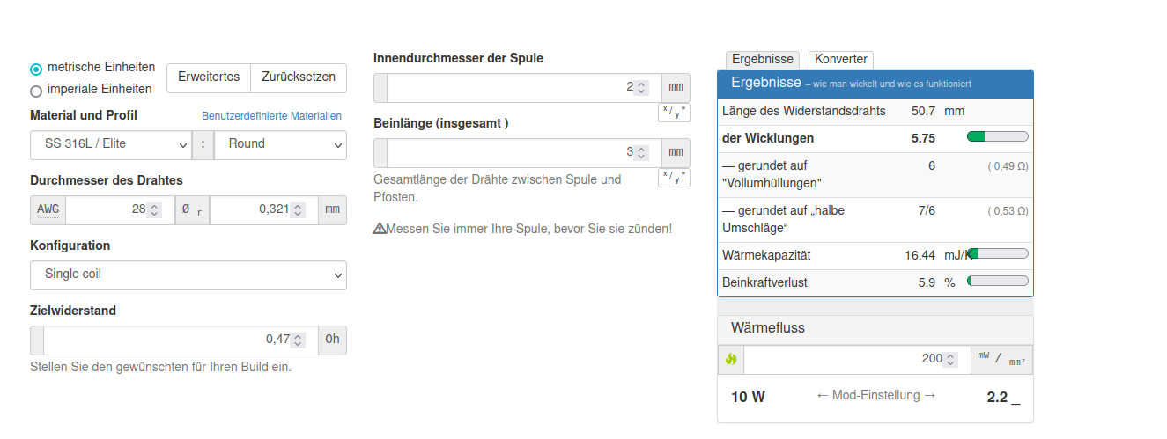Expand the Single coil configuration dropdown
1167x439 pixels.
(x=188, y=274)
